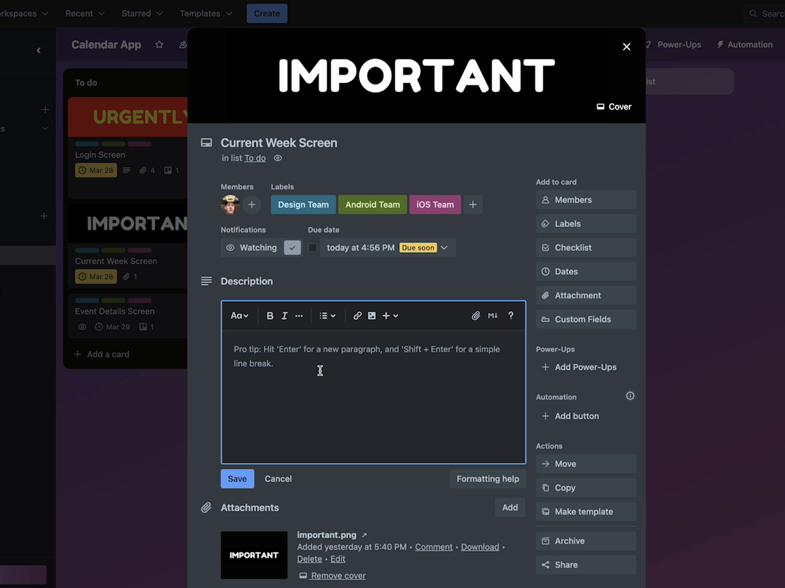Open the Event Details Screen card
The height and width of the screenshot is (588, 785).
(x=128, y=316)
